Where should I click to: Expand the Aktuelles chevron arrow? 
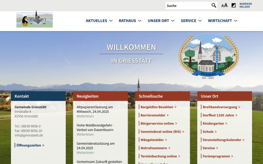111,21
